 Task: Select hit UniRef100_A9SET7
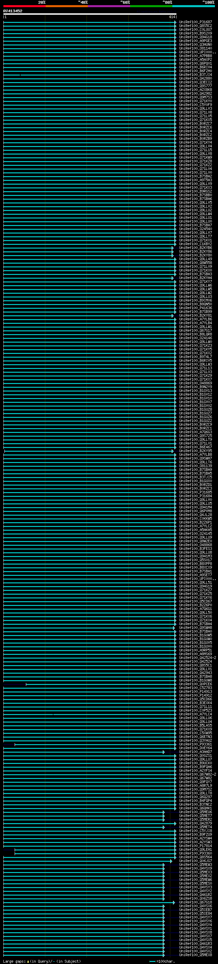195,575
